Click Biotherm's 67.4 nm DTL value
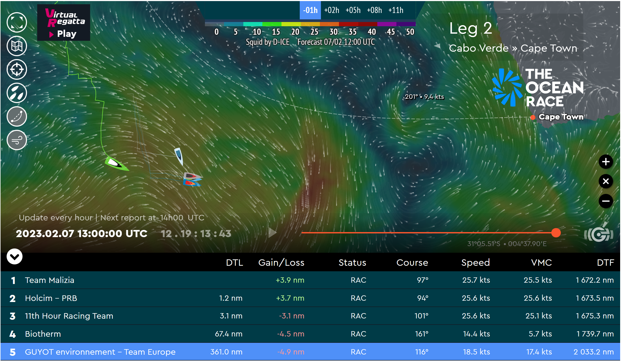The width and height of the screenshot is (622, 364). point(229,334)
